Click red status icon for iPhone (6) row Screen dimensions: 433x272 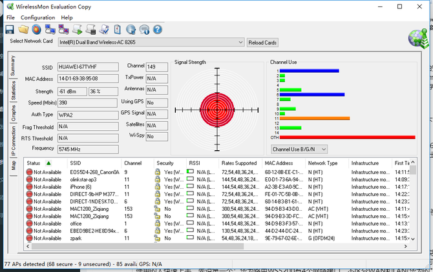click(30, 186)
